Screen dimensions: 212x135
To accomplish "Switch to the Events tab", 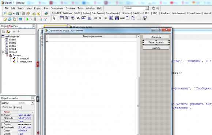I will click(17, 108).
